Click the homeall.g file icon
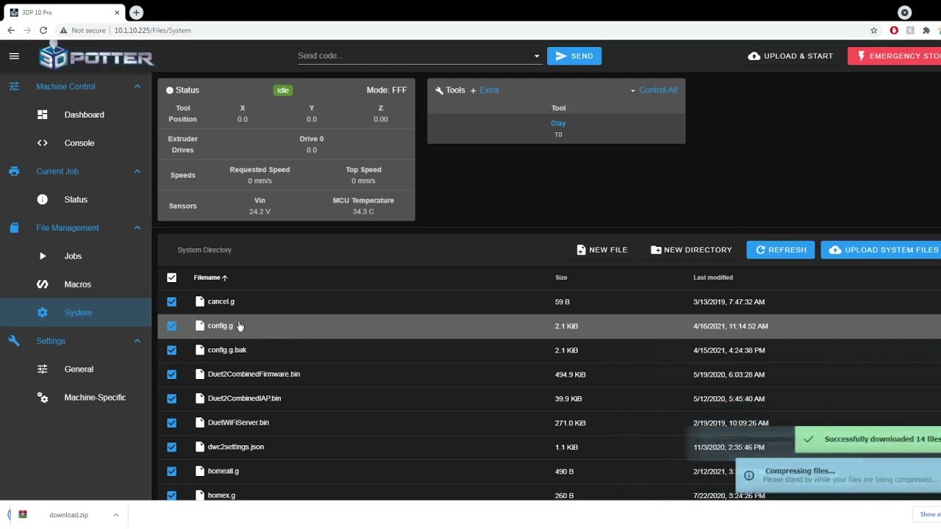Screen dimensions: 941x529 point(200,471)
